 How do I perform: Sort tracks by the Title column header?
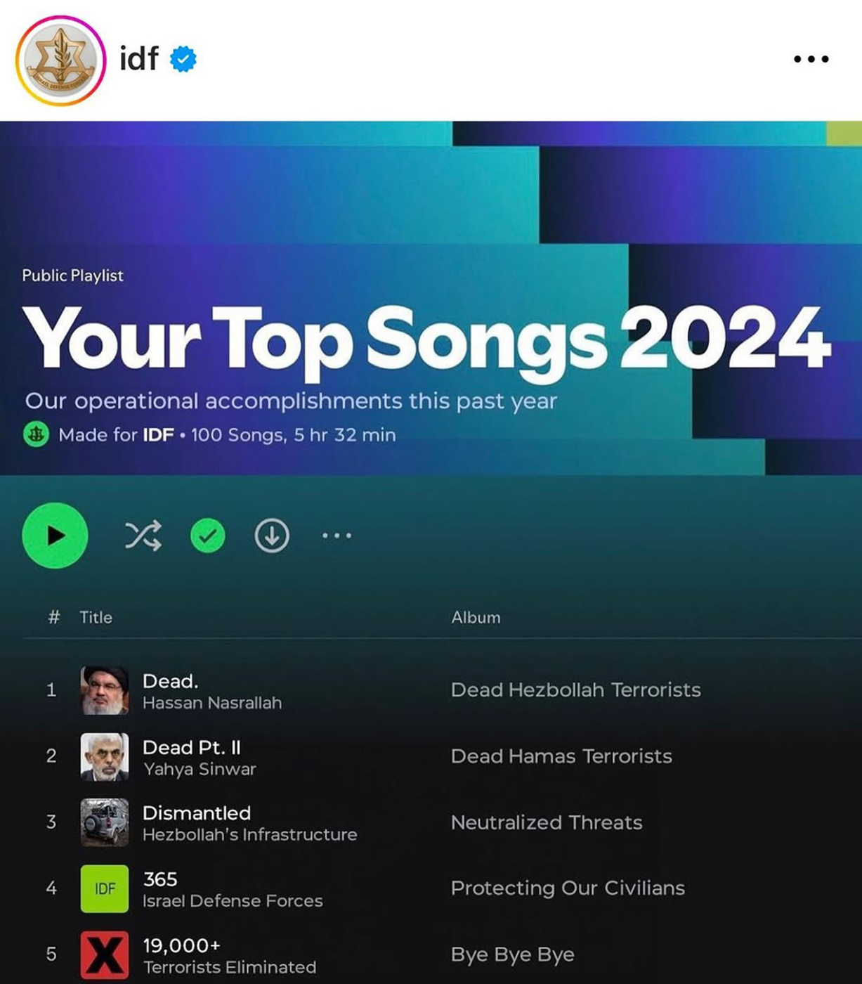pyautogui.click(x=96, y=617)
